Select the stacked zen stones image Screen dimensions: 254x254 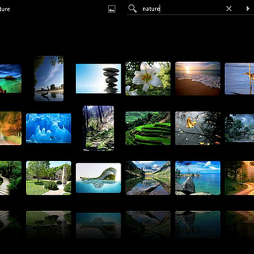(x=98, y=78)
